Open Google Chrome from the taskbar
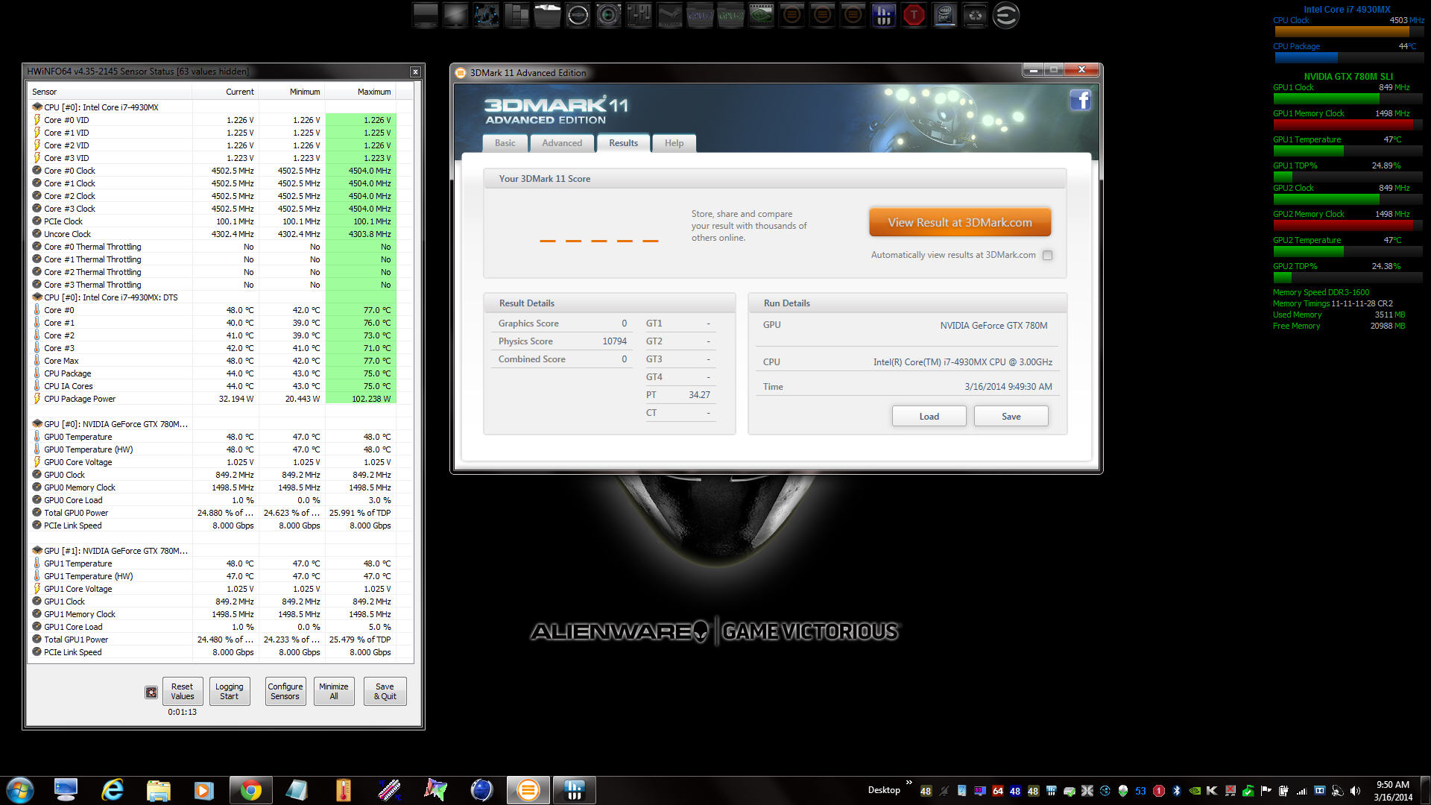The height and width of the screenshot is (805, 1431). 251,790
